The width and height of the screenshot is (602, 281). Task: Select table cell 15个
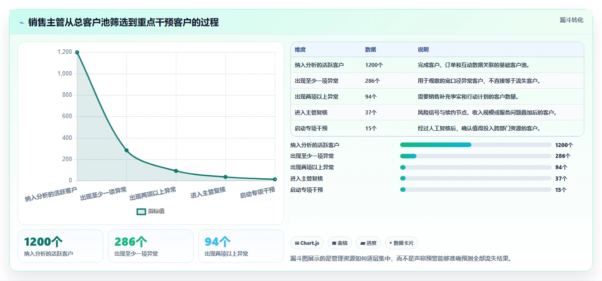click(371, 129)
